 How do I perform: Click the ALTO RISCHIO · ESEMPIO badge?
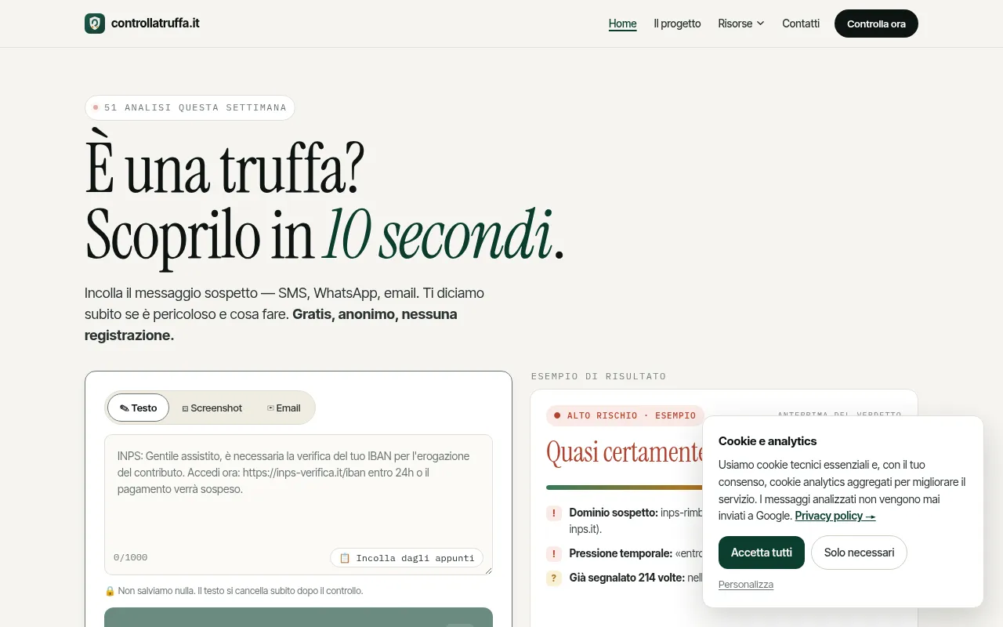coord(625,415)
